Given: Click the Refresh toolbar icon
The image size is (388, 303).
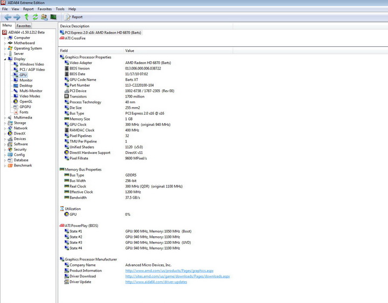Looking at the screenshot, I should point(35,17).
